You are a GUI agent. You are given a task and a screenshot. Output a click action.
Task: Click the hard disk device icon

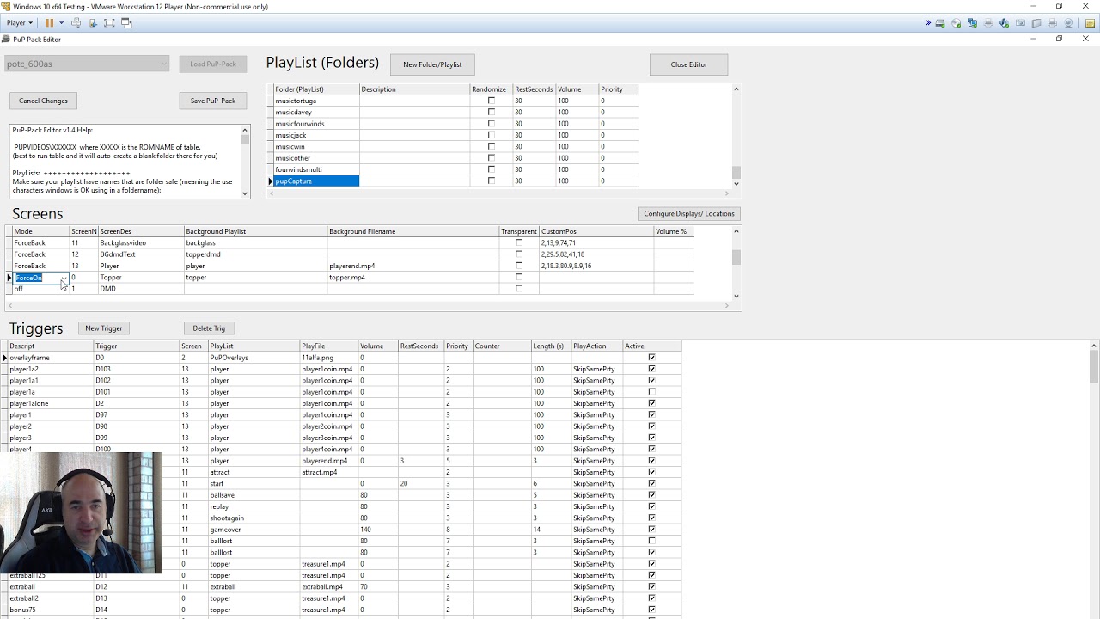pos(940,23)
